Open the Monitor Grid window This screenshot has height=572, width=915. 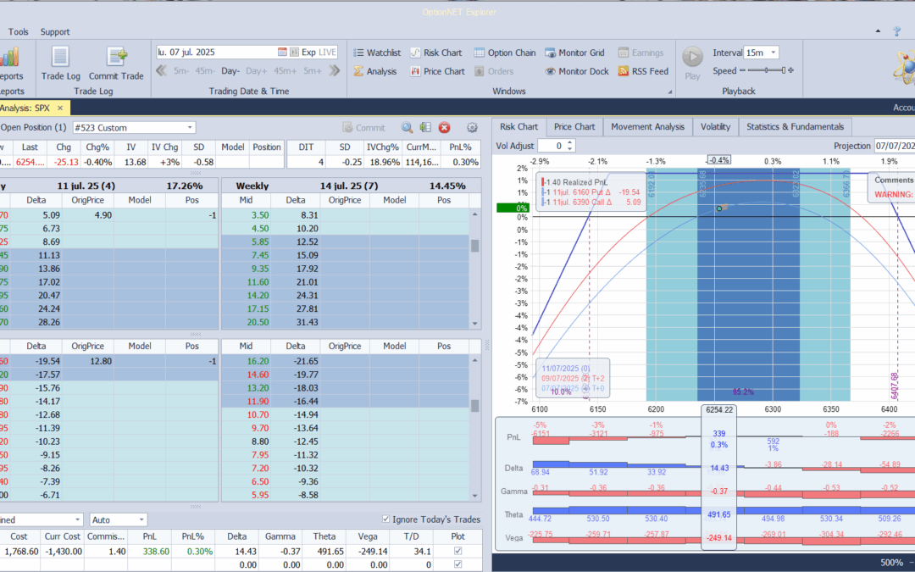click(574, 53)
